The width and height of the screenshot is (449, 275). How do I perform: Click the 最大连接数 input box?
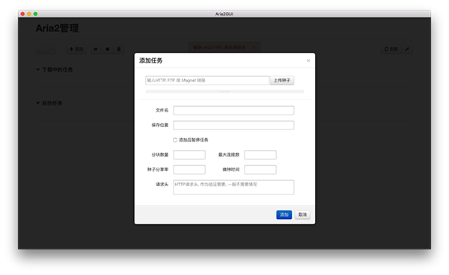click(x=260, y=155)
